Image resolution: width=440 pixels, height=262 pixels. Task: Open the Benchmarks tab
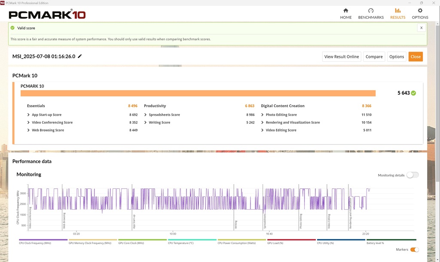(371, 13)
